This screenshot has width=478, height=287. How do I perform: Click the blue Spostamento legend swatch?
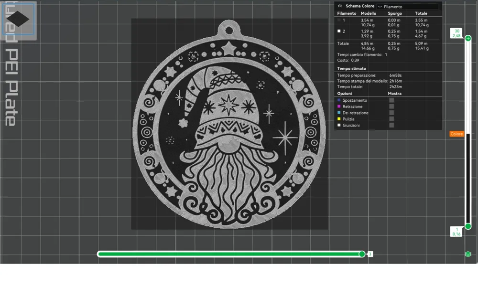339,100
